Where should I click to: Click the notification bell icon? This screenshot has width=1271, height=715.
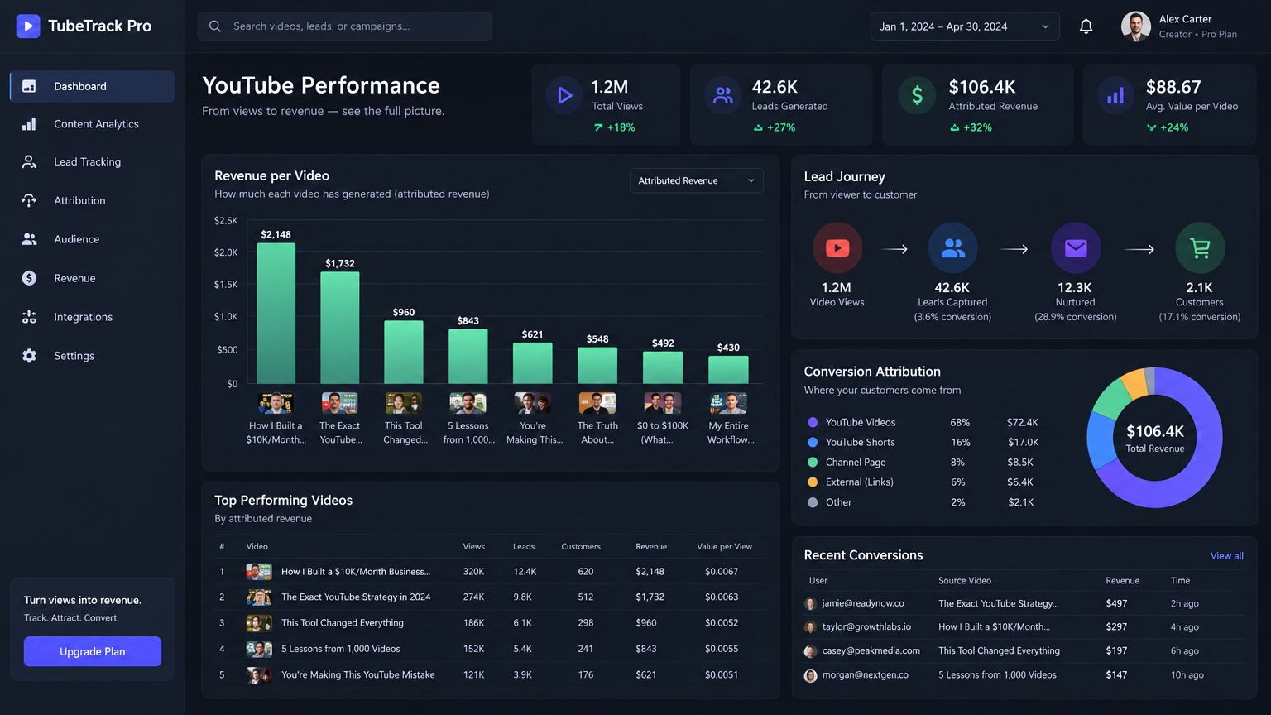tap(1086, 26)
